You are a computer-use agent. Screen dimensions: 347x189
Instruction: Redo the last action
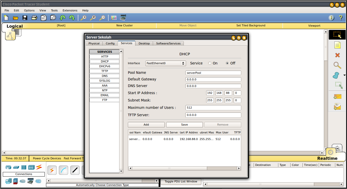pyautogui.click(x=72, y=18)
